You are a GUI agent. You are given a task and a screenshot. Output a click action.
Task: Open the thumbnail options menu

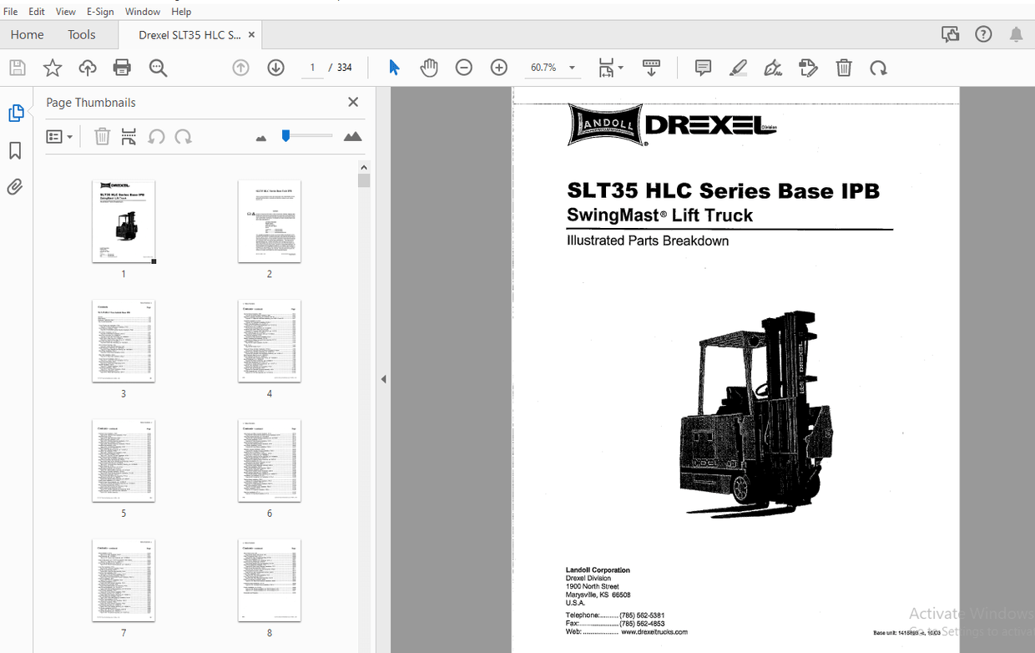(x=58, y=136)
